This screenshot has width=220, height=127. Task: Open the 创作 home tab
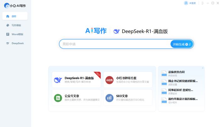(x=15, y=16)
